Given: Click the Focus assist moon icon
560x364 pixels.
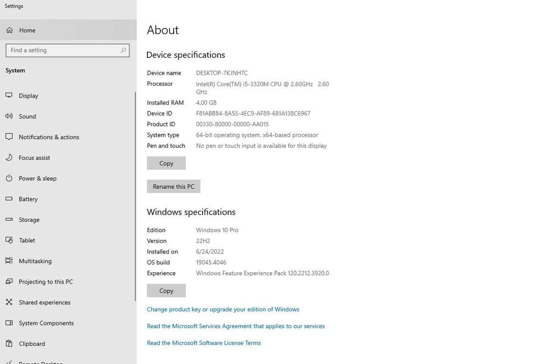Looking at the screenshot, I should point(9,158).
